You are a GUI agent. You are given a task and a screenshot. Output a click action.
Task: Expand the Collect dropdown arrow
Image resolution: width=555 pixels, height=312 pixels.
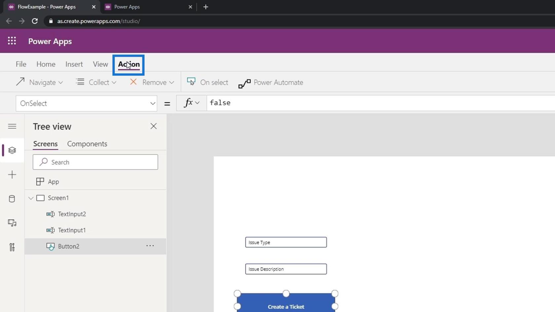pos(114,83)
